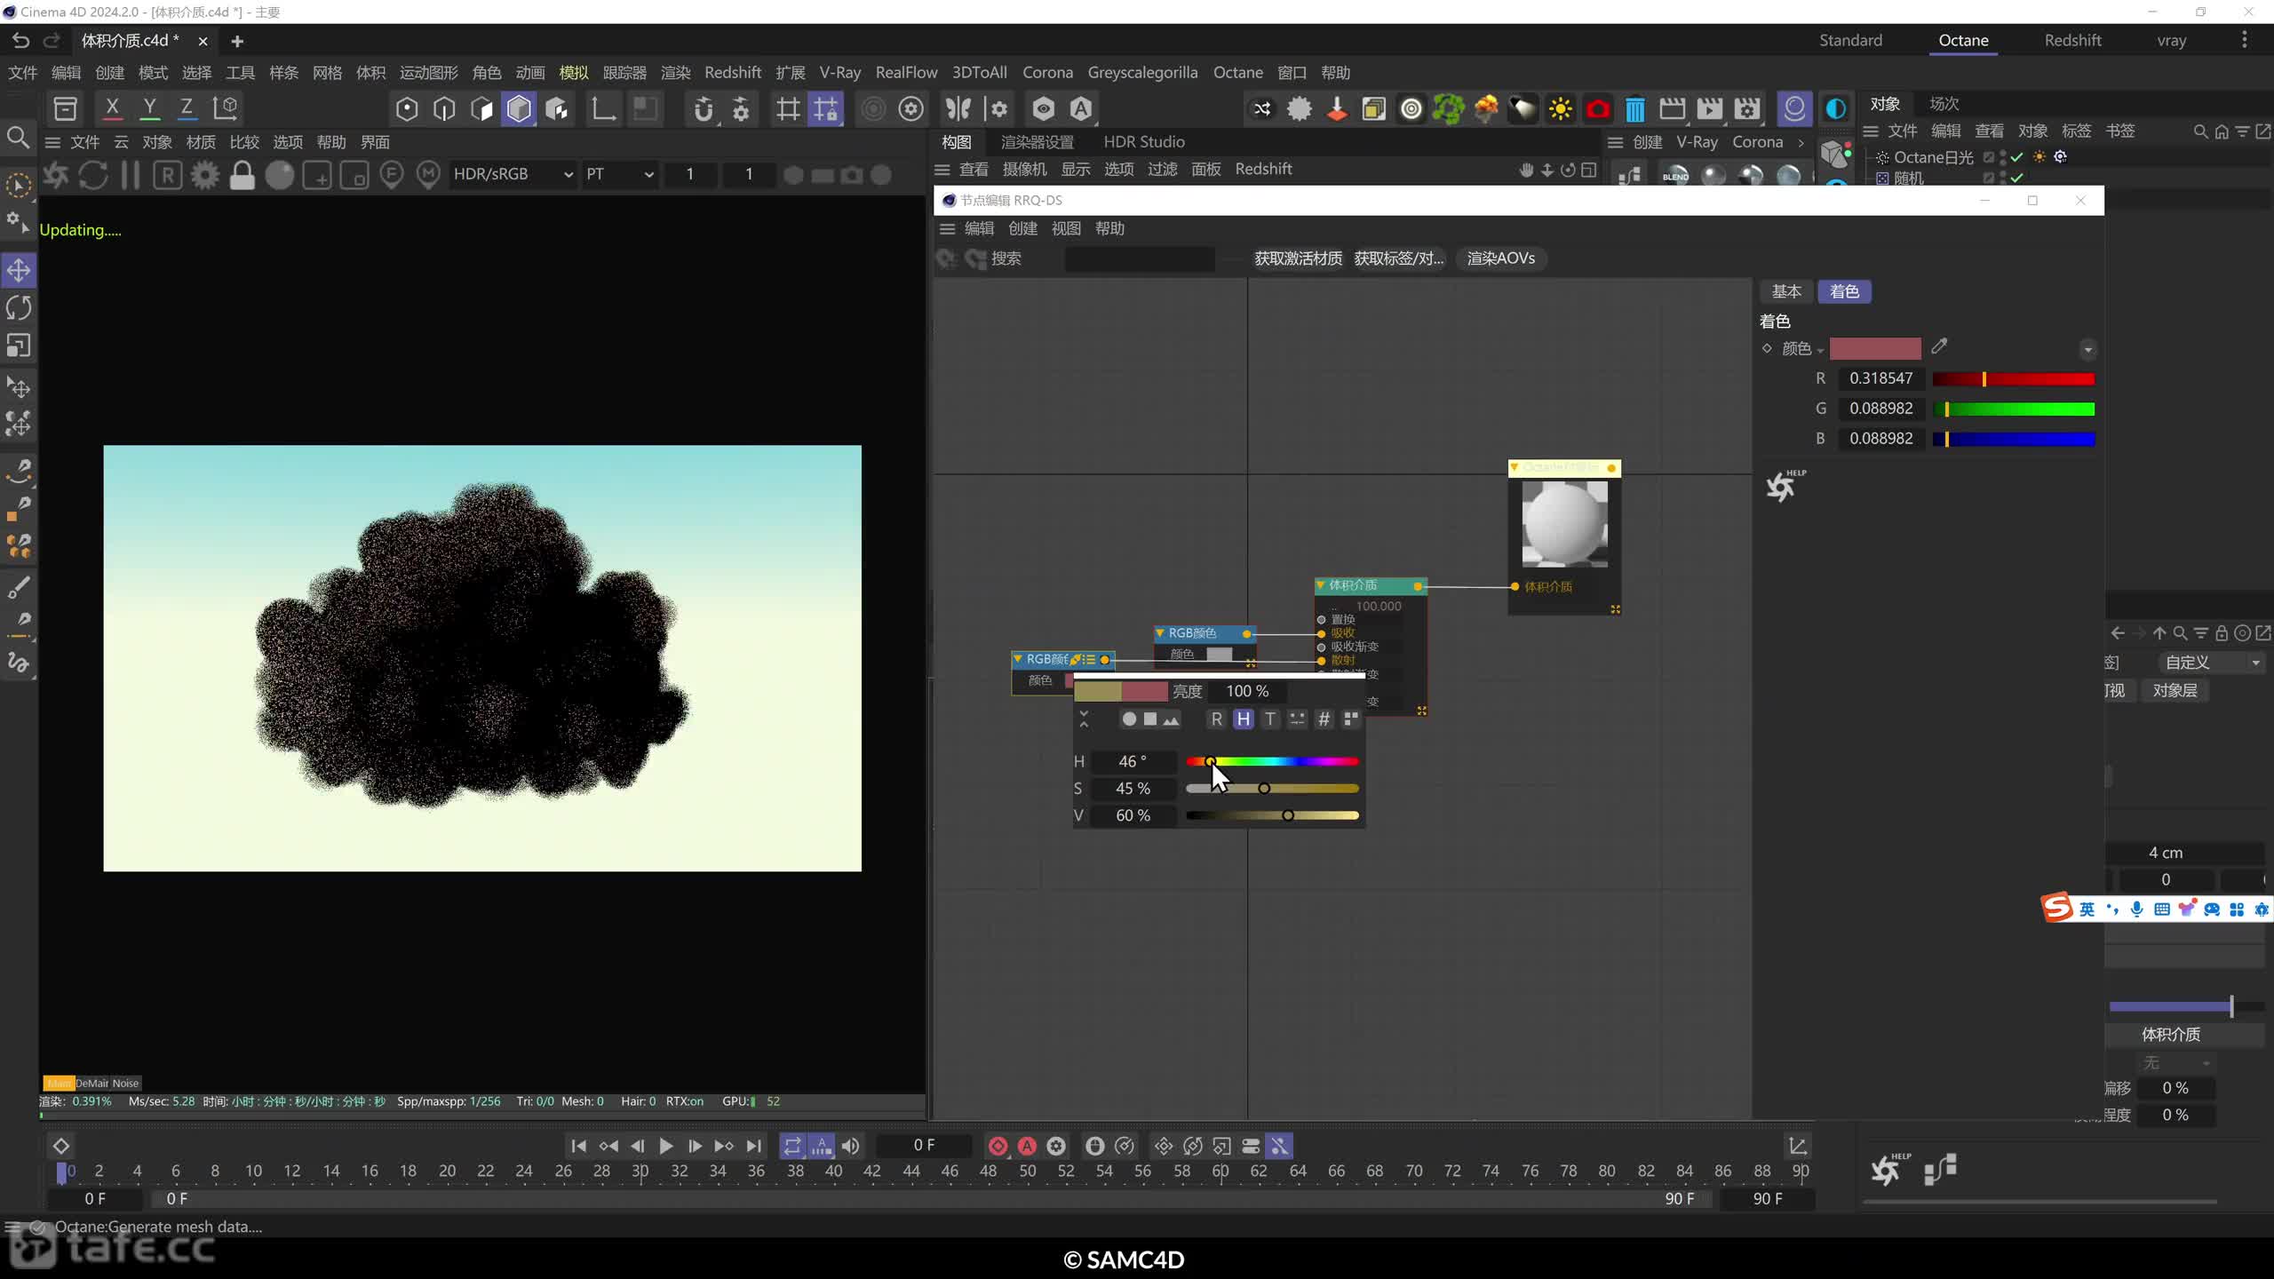Select the 基本 tab in node editor
The width and height of the screenshot is (2274, 1279).
click(1786, 291)
